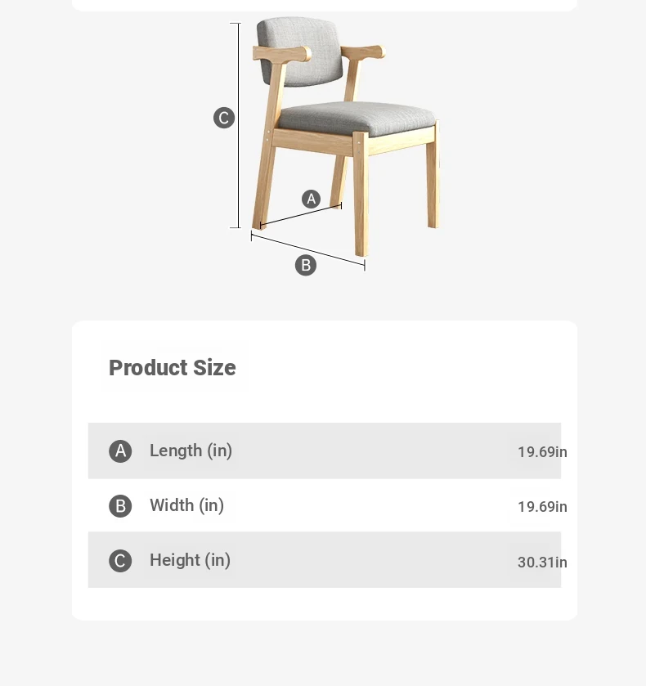Click the 30.31in height value
Image resolution: width=646 pixels, height=686 pixels.
coord(542,563)
